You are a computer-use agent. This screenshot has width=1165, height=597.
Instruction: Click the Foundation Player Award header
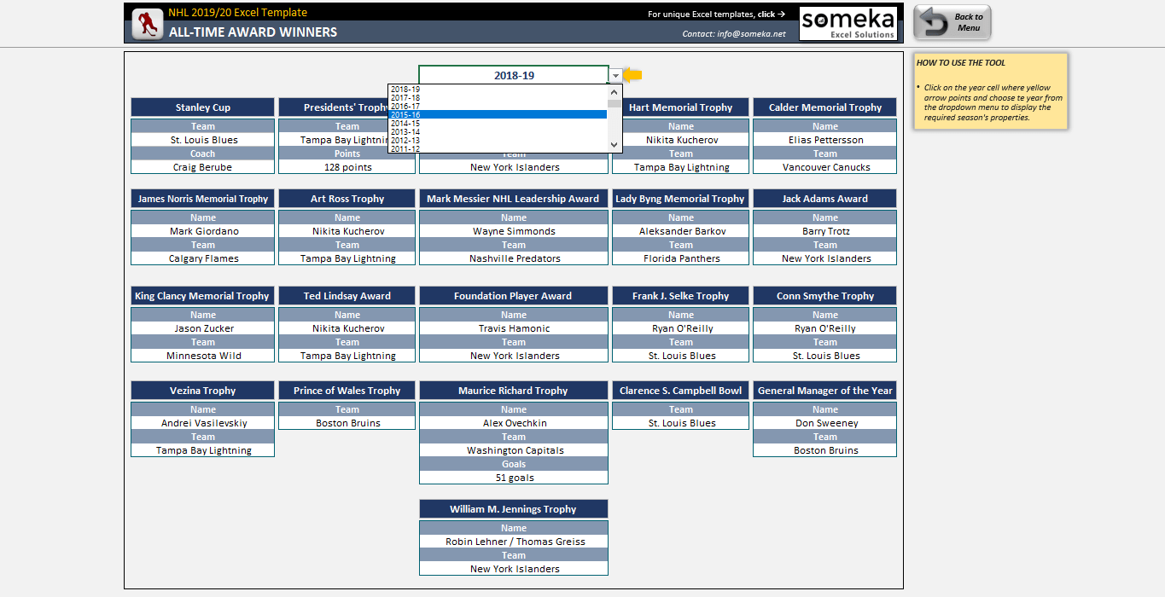[514, 296]
